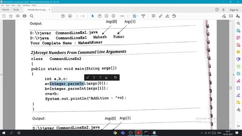Open Export PDF tool in right pane

[x=238, y=31]
